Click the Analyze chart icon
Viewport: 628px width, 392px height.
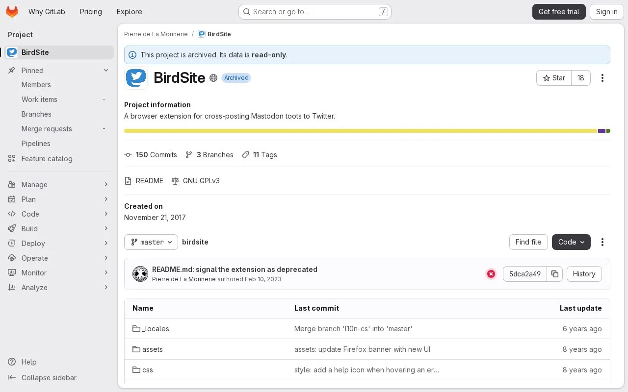(x=12, y=288)
